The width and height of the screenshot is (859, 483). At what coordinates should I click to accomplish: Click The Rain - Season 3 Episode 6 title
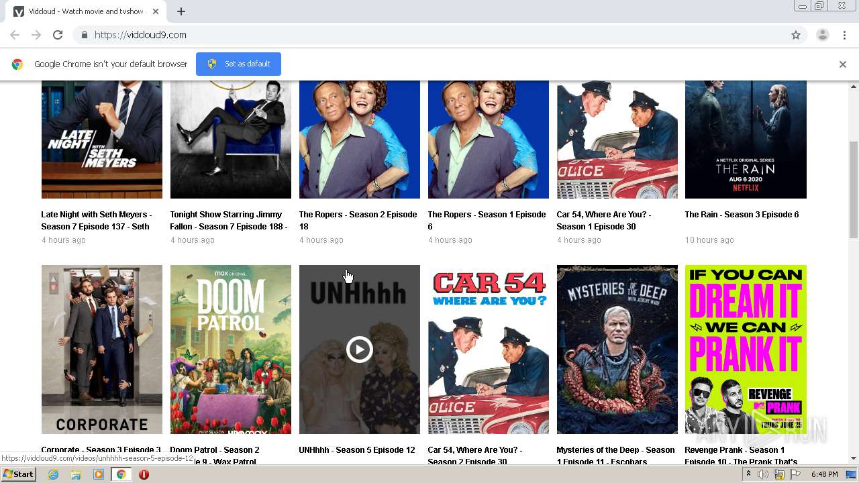tap(742, 215)
